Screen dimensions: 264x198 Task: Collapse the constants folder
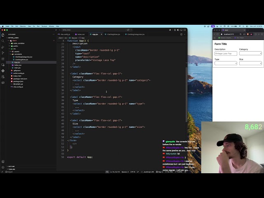18,54
